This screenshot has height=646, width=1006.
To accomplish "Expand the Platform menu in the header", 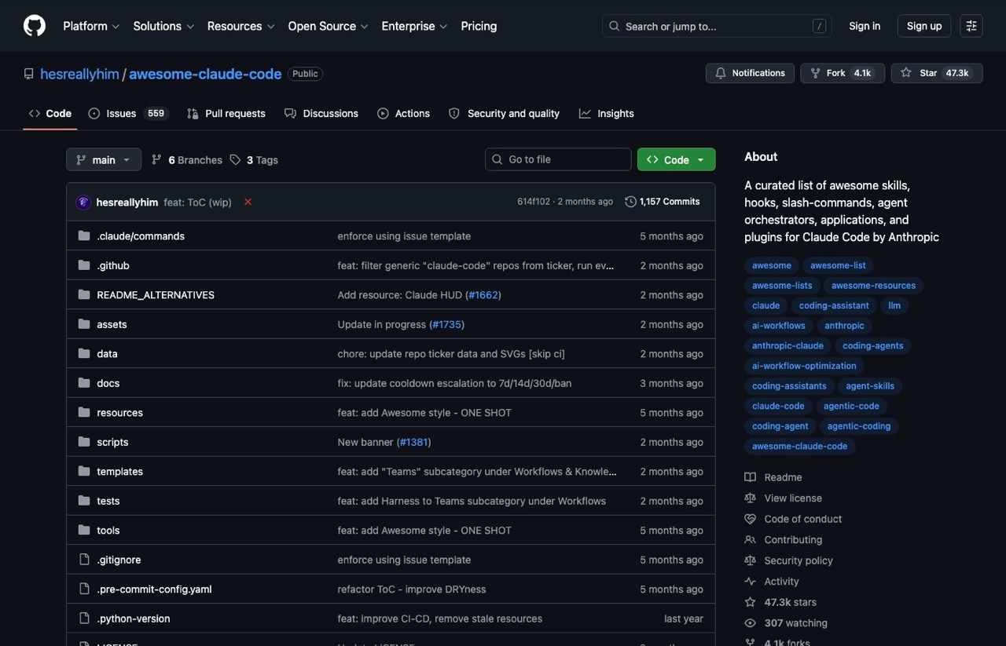I will pos(91,26).
